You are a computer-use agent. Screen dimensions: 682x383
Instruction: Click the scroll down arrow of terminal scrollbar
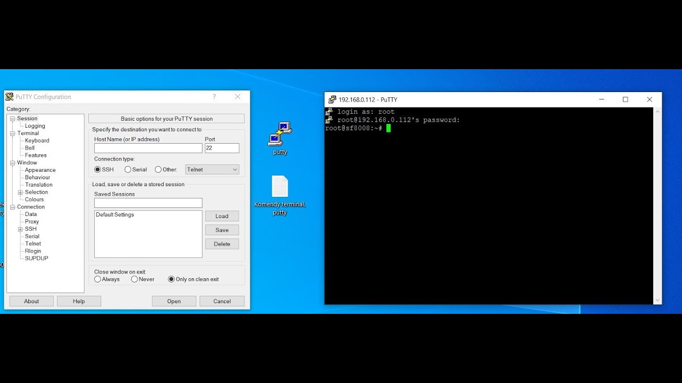pyautogui.click(x=657, y=300)
